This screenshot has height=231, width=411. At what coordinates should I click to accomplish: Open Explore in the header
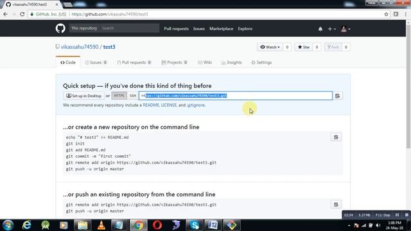tap(245, 29)
